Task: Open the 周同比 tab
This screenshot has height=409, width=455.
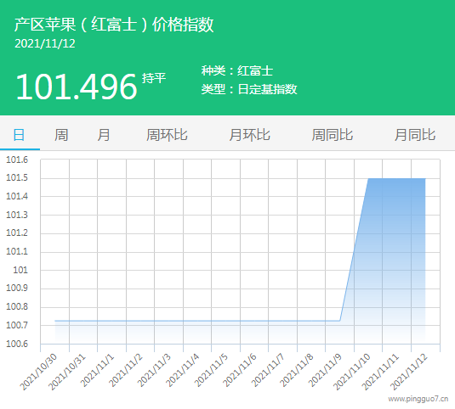Action: [333, 135]
